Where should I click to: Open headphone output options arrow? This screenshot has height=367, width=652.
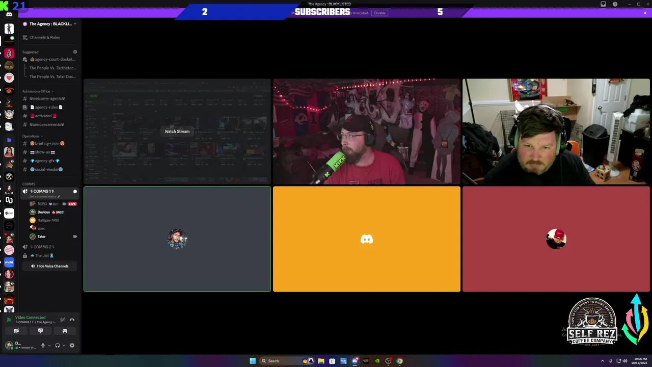coord(63,345)
